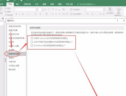The width and height of the screenshot is (126, 96).
Task: Align text right in ribbon
Action: click(59, 14)
